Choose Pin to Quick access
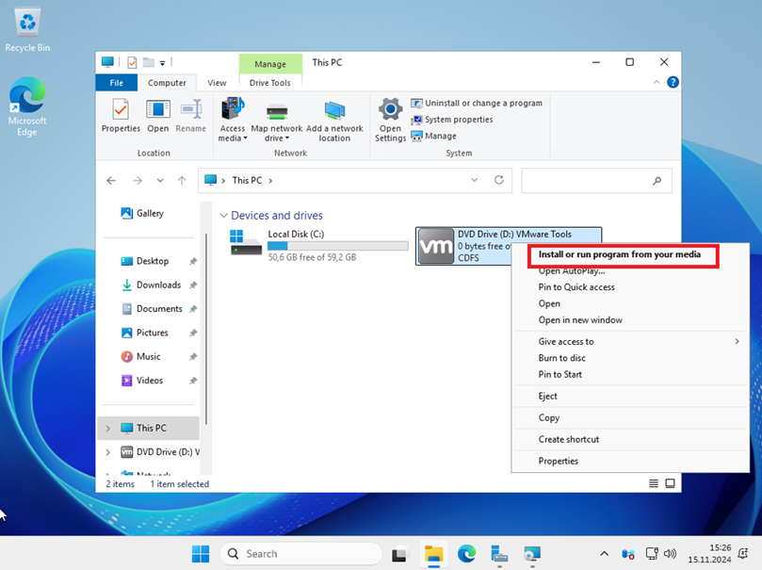762x570 pixels. [576, 287]
